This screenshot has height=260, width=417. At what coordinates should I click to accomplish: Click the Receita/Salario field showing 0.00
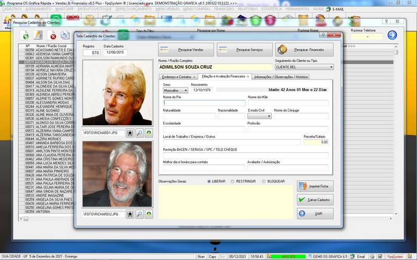[316, 142]
